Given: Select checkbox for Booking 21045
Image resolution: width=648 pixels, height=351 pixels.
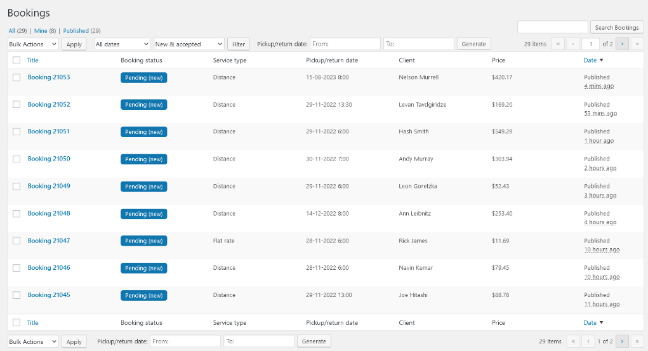Looking at the screenshot, I should (17, 295).
